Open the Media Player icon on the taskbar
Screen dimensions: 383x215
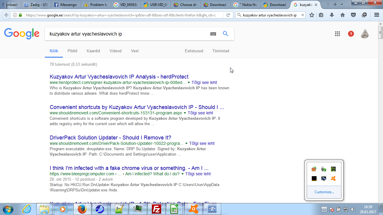tap(63, 209)
